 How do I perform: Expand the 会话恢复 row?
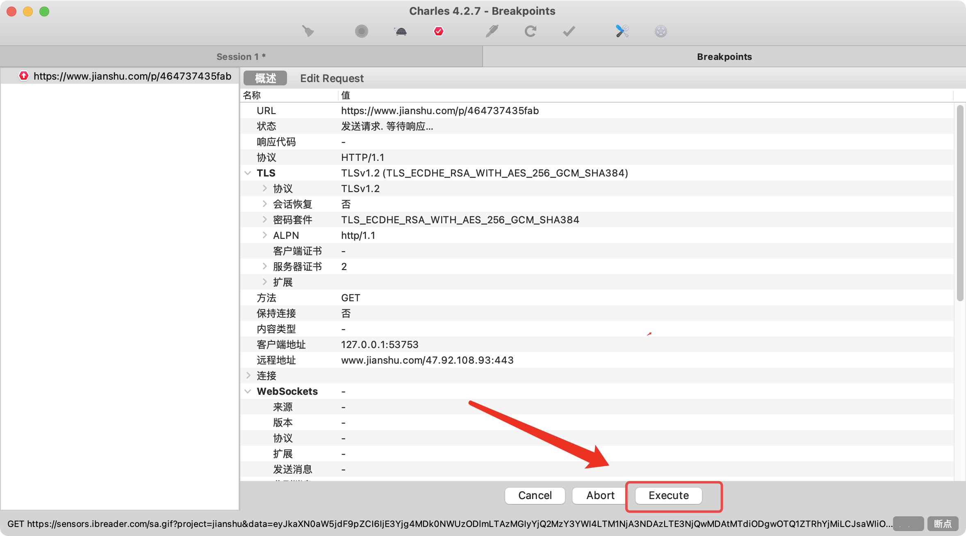click(x=264, y=204)
